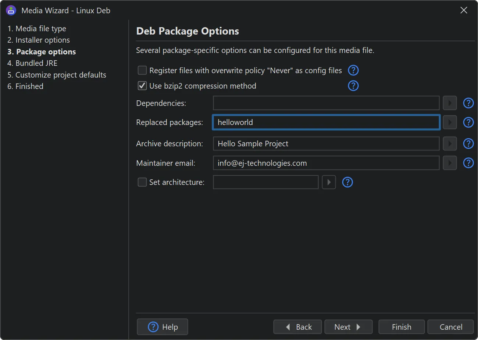Uncheck Use bzip2 compression method
The height and width of the screenshot is (340, 478).
(x=142, y=86)
